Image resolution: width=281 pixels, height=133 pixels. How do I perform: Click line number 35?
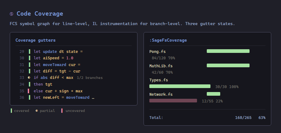tap(22, 91)
